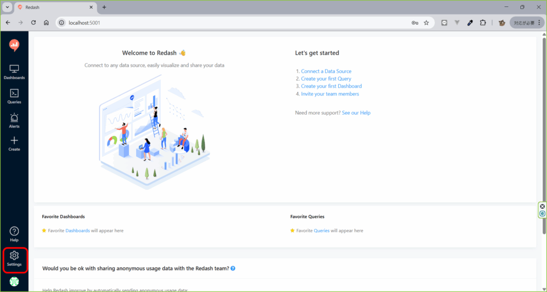Open a new browser tab
The image size is (547, 292).
click(x=104, y=7)
